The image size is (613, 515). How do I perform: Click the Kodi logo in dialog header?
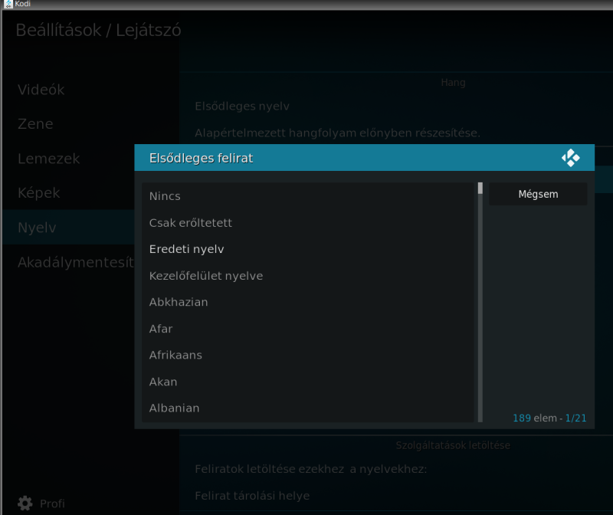[x=571, y=158]
